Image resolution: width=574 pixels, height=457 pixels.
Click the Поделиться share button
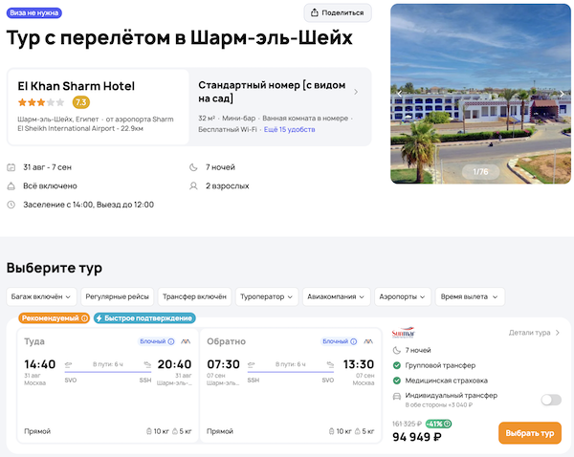[338, 12]
